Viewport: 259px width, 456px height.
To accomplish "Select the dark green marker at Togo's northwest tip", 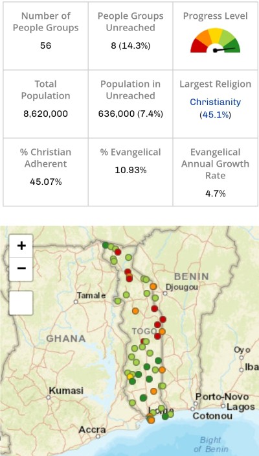I will (x=106, y=245).
